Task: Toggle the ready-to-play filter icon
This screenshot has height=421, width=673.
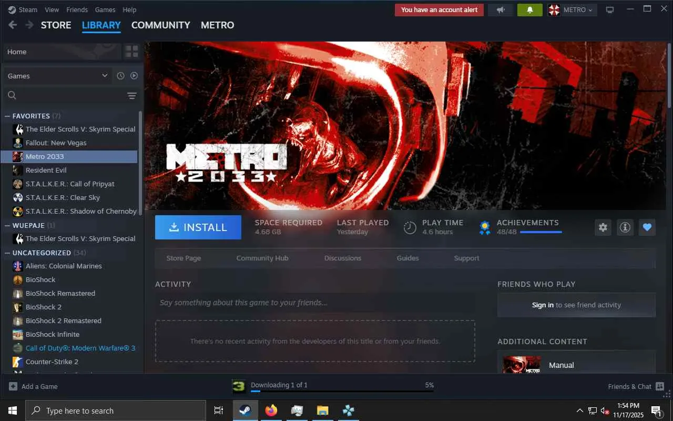Action: tap(134, 76)
